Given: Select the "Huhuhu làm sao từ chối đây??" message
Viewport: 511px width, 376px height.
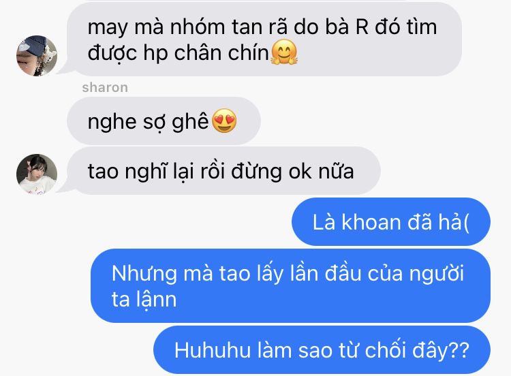Looking at the screenshot, I should (322, 350).
